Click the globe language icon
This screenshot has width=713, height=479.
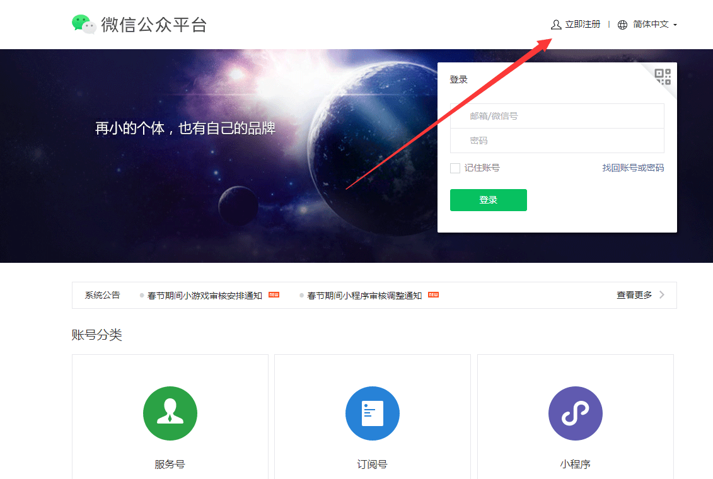coord(622,25)
